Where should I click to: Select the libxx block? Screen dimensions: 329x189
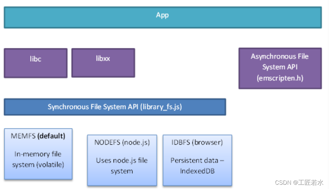(103, 63)
